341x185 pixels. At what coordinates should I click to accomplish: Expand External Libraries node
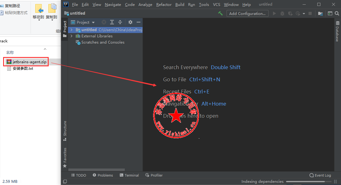pos(71,36)
